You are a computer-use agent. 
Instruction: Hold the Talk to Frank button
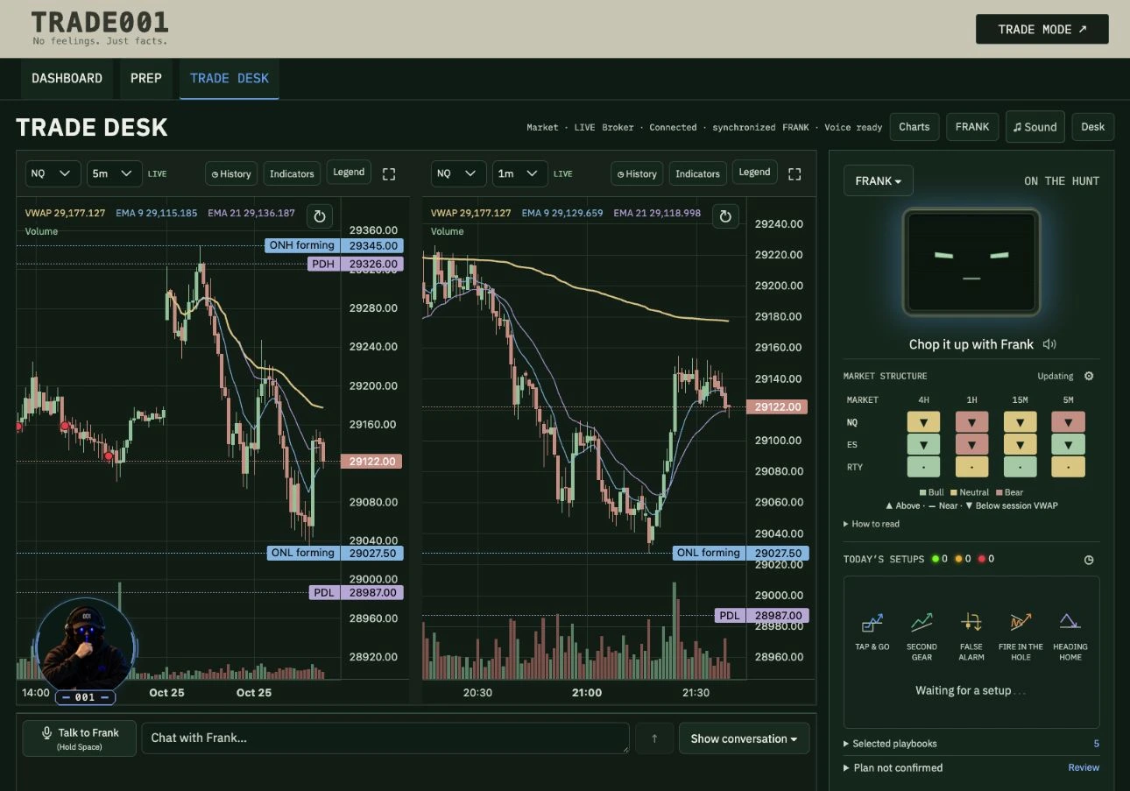tap(80, 738)
